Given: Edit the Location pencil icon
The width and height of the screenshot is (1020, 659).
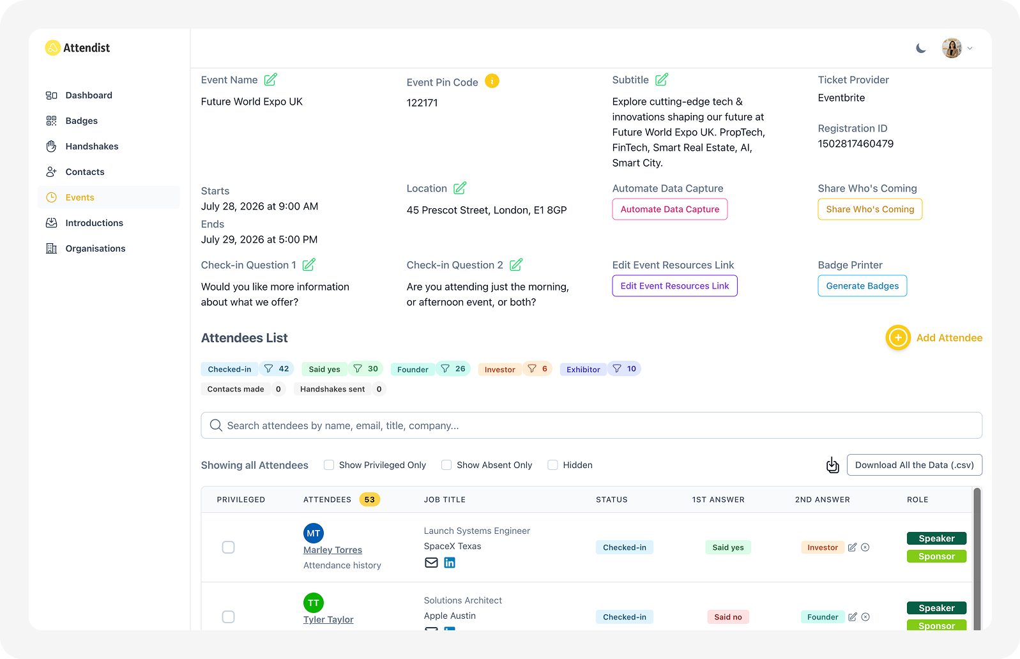Looking at the screenshot, I should pos(460,188).
